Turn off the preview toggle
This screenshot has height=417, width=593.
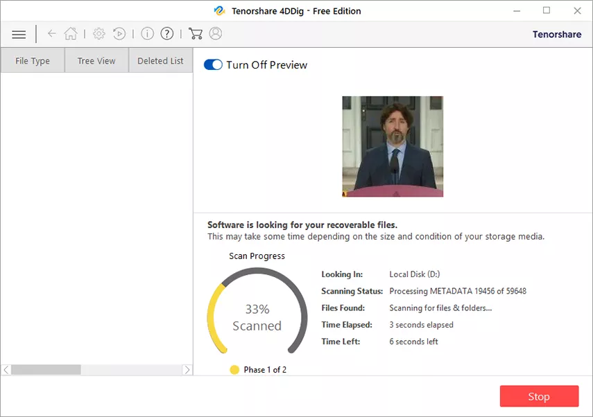click(x=213, y=65)
